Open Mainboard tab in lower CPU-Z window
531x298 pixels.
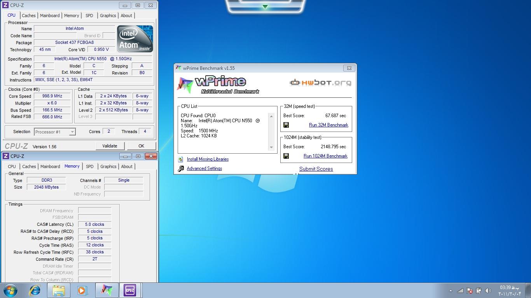click(50, 166)
